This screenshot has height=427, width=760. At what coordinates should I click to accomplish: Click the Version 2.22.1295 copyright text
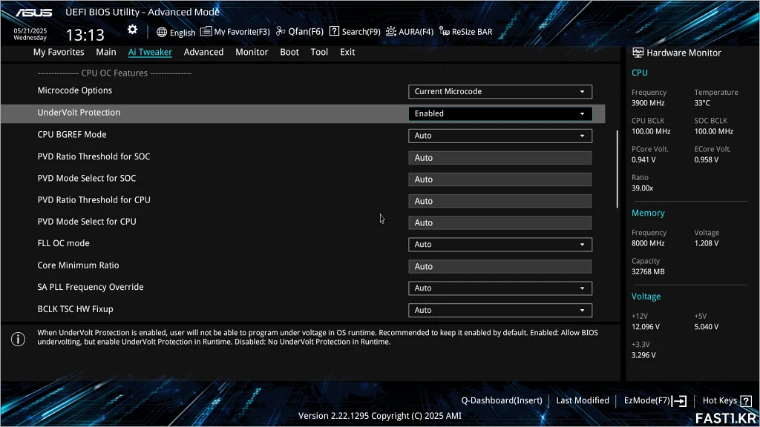(x=379, y=416)
